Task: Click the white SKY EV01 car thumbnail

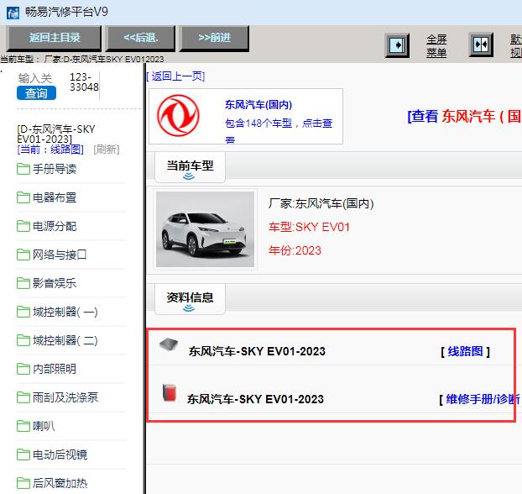Action: tap(205, 229)
